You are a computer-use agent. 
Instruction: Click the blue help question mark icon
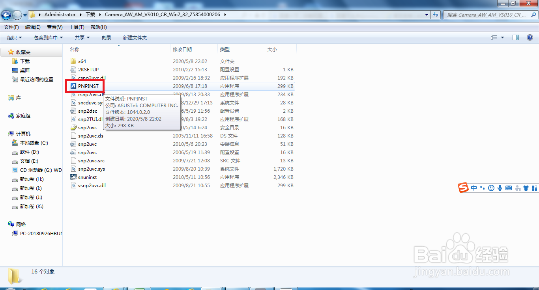point(530,37)
